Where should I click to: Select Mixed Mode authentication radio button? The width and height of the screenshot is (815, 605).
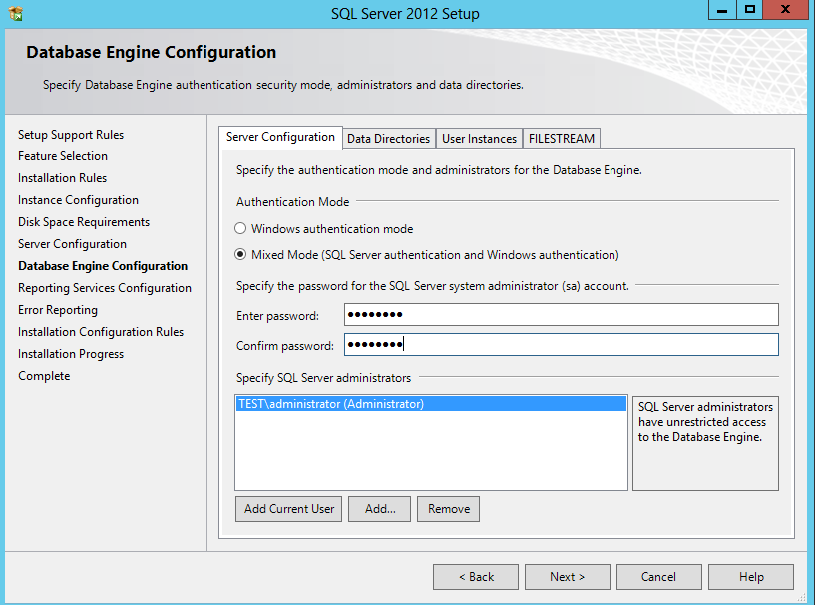(240, 254)
